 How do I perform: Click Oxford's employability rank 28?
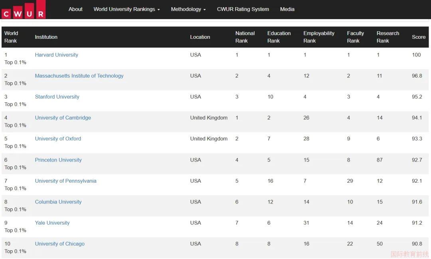coord(306,138)
